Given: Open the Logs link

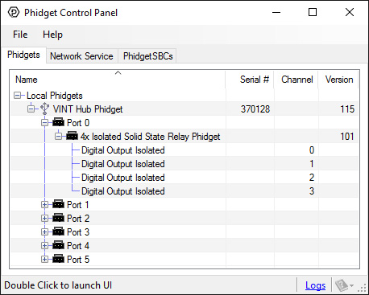Looking at the screenshot, I should 315,285.
